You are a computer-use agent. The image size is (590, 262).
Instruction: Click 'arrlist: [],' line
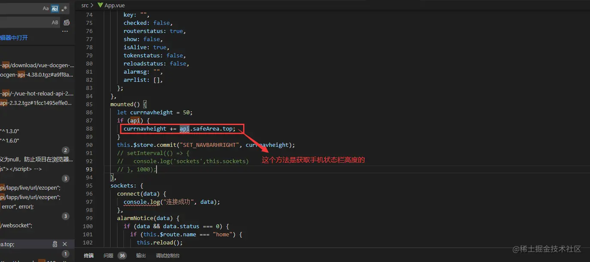(x=143, y=80)
